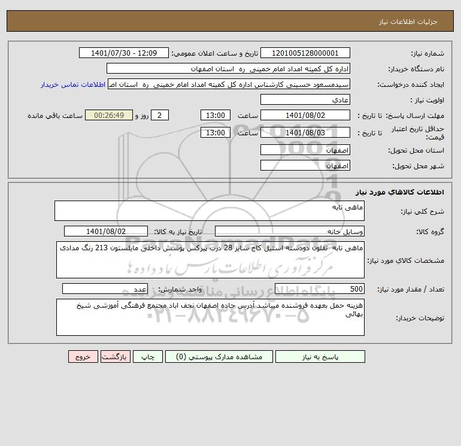
Task: Click the اطلاعات کالاهای مورد نیاز heading
Action: click(x=400, y=192)
